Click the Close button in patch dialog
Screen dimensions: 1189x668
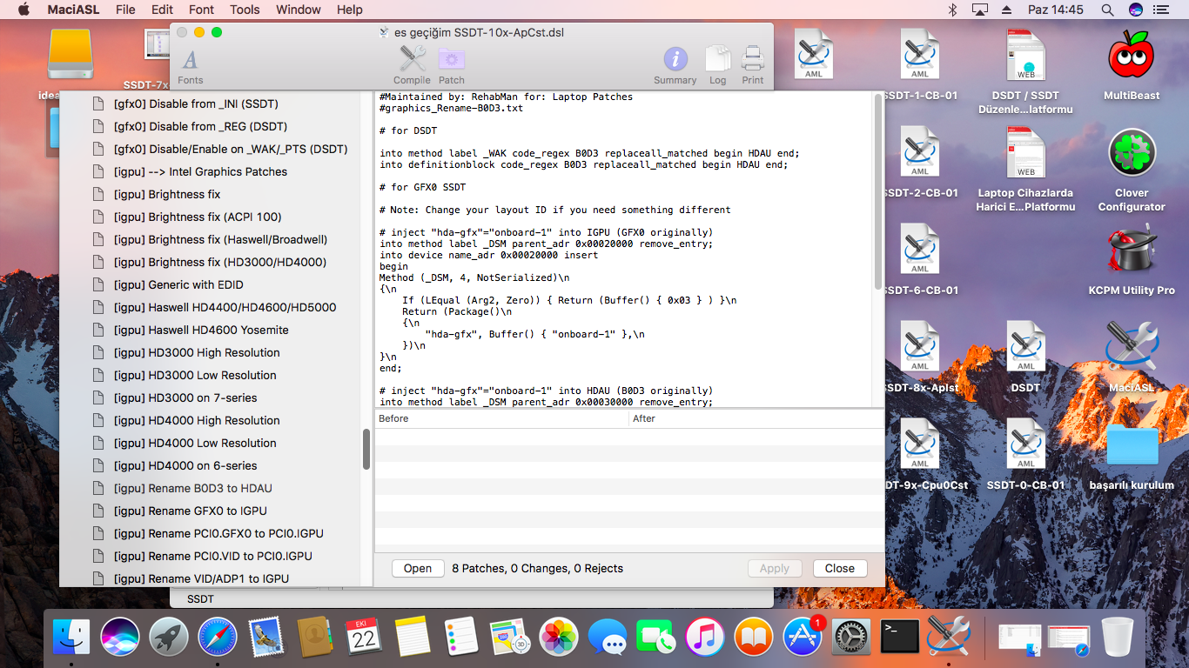(839, 568)
